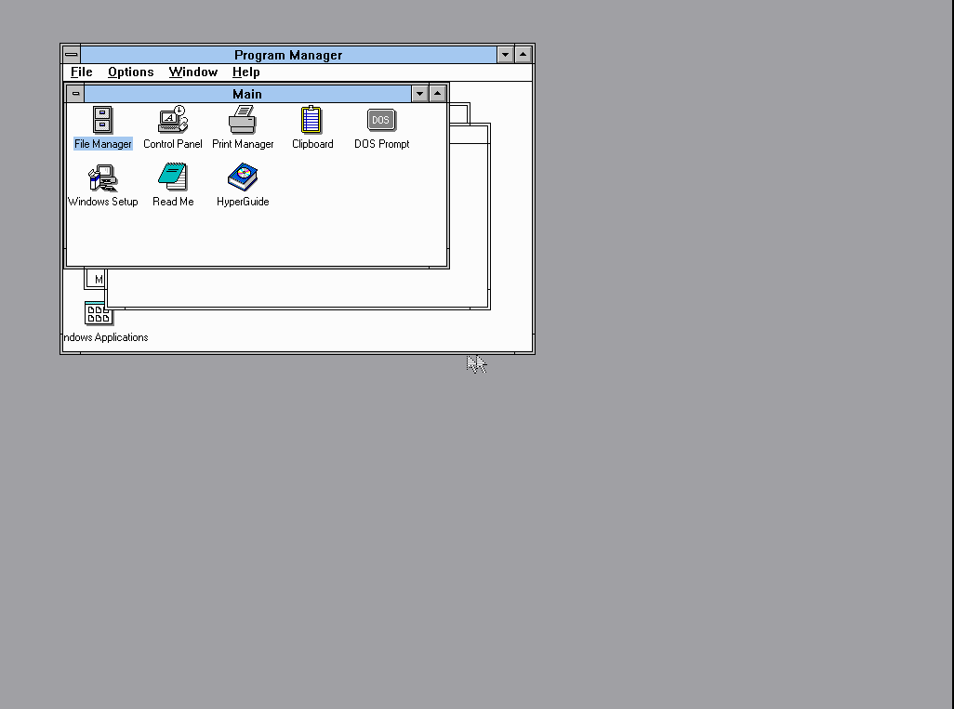
Task: Open the Main window control menu box
Action: tap(75, 94)
